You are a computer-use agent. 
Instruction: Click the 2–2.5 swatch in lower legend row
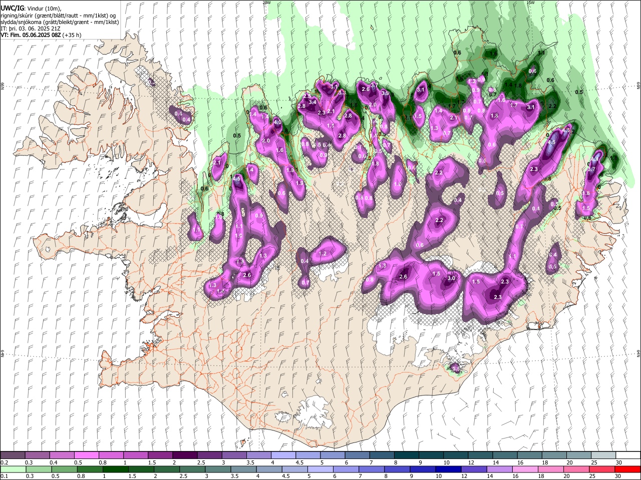(166, 469)
